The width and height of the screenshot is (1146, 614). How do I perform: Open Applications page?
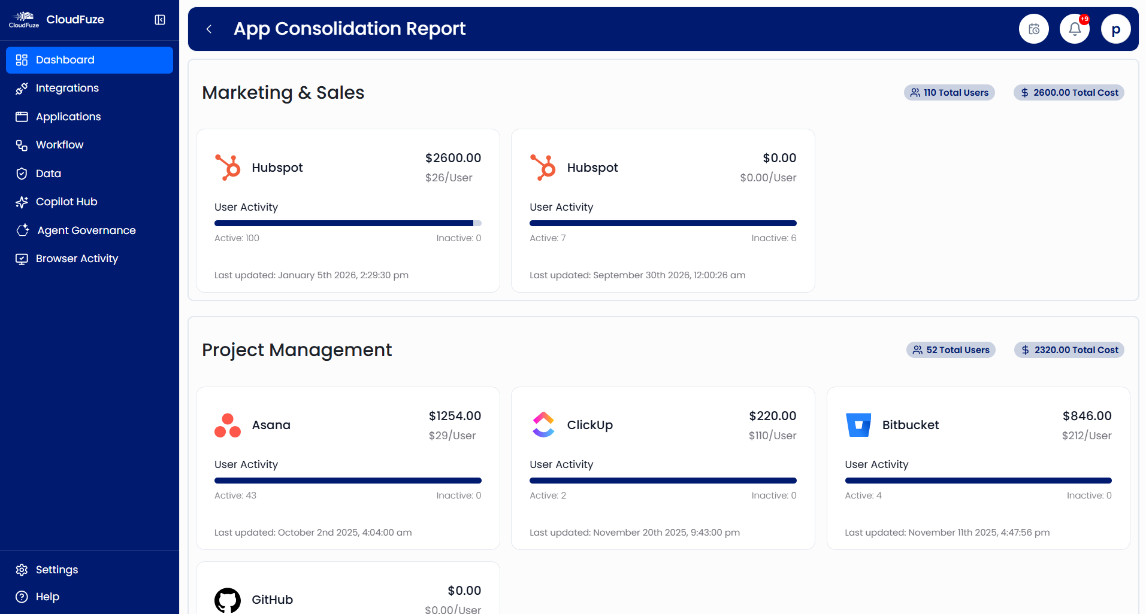89,117
